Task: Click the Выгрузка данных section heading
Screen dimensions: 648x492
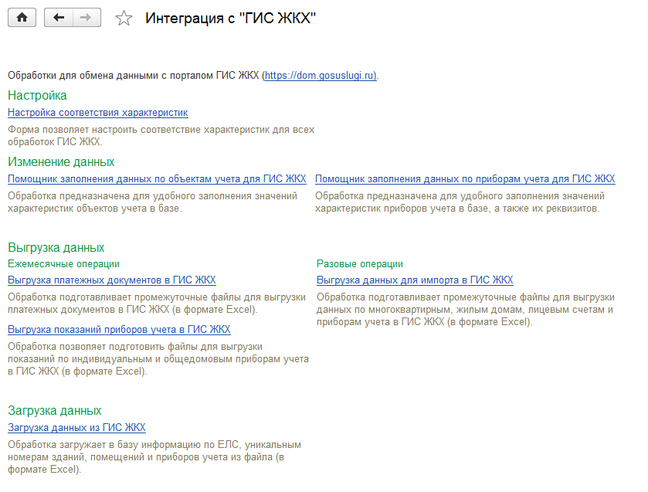Action: pos(56,248)
